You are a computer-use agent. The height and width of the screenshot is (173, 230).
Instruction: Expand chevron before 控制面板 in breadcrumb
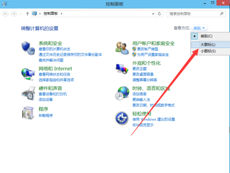pyautogui.click(x=40, y=14)
